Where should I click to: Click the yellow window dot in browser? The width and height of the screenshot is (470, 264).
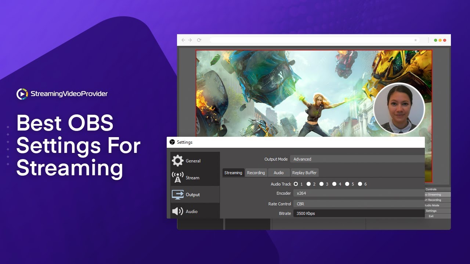(x=440, y=40)
